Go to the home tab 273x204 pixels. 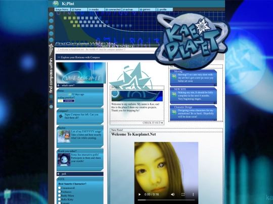79,10
